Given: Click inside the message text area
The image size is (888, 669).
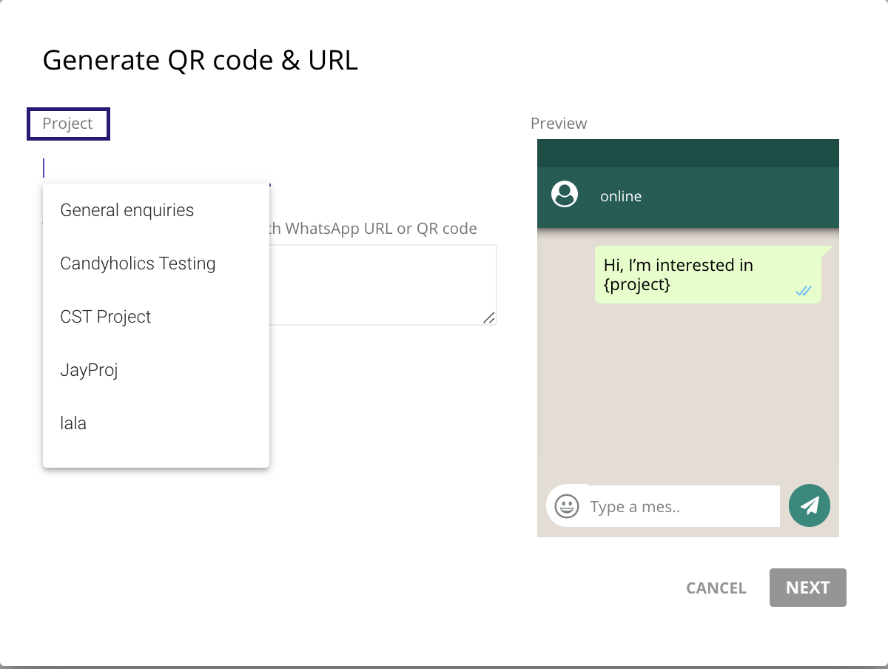Looking at the screenshot, I should (381, 285).
